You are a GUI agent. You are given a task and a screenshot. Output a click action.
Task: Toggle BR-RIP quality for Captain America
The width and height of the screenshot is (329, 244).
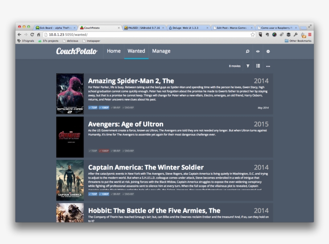pyautogui.click(x=116, y=194)
